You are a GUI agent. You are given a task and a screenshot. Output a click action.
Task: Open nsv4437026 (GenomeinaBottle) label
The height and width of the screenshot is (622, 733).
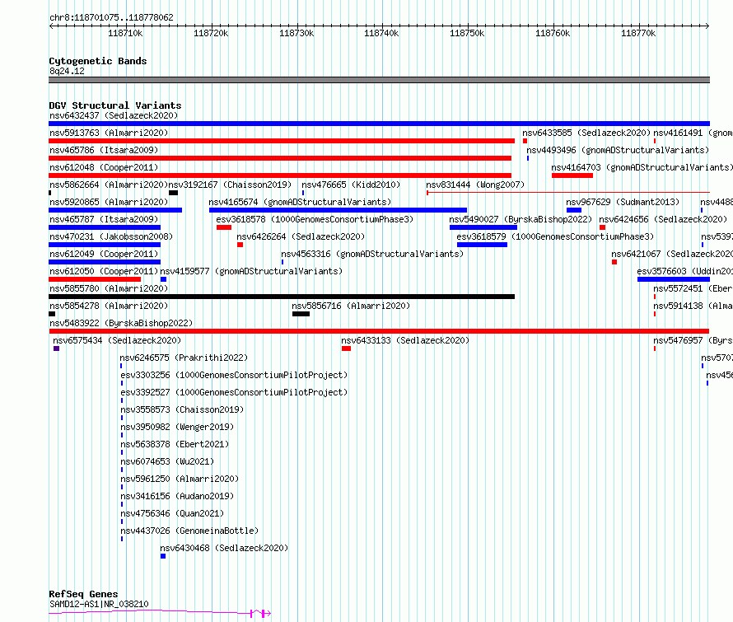(189, 531)
